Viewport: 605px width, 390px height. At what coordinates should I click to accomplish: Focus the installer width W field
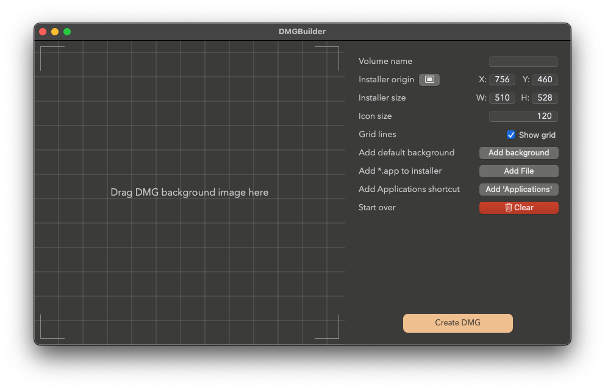point(502,98)
